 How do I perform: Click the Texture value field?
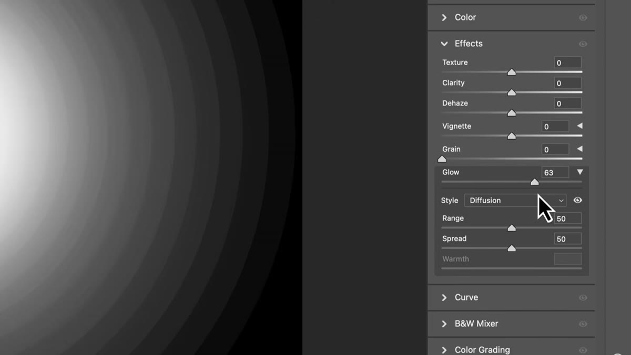tap(568, 62)
